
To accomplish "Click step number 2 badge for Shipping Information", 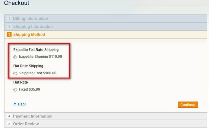I will [9, 27].
